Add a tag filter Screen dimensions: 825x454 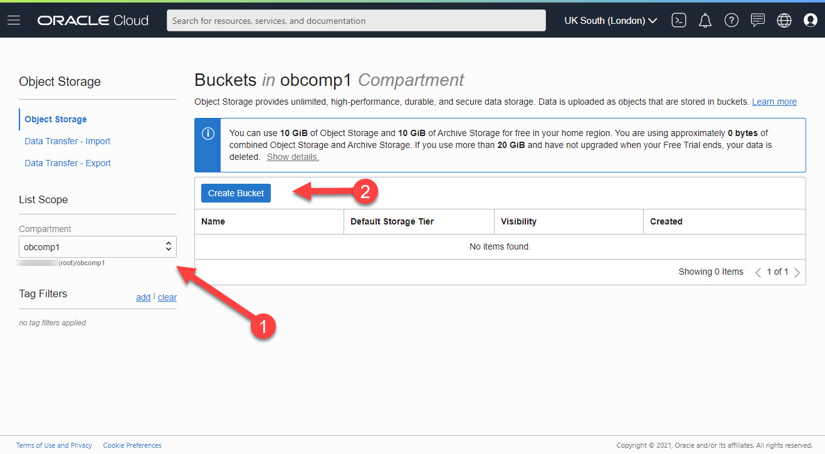143,297
